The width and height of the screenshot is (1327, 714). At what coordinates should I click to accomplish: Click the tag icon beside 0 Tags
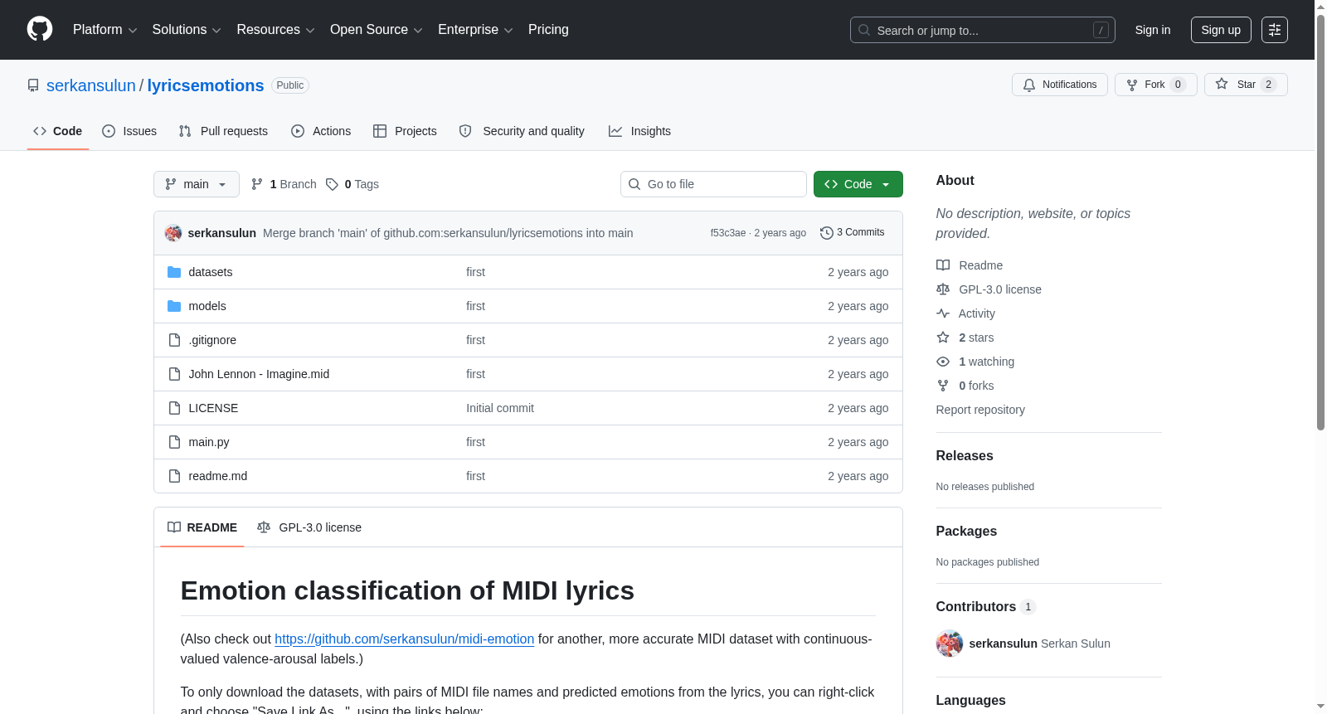[332, 184]
